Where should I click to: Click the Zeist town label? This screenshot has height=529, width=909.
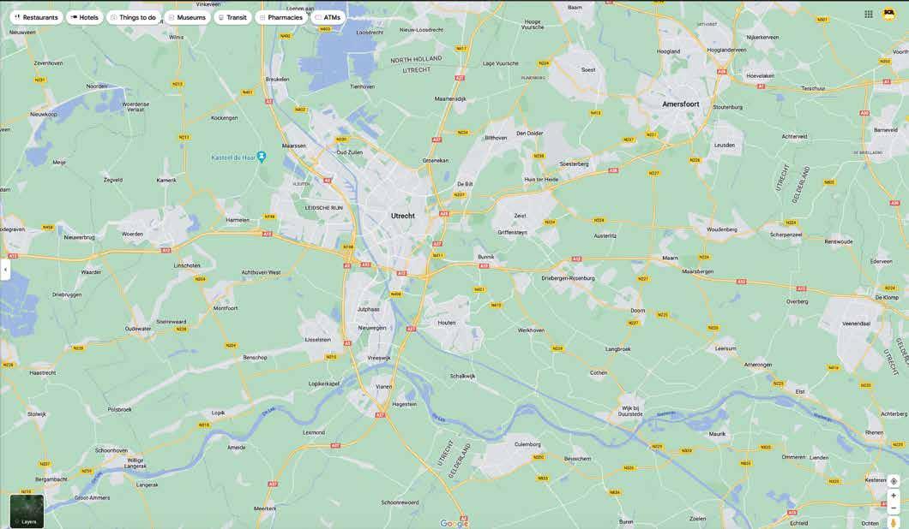pos(520,216)
